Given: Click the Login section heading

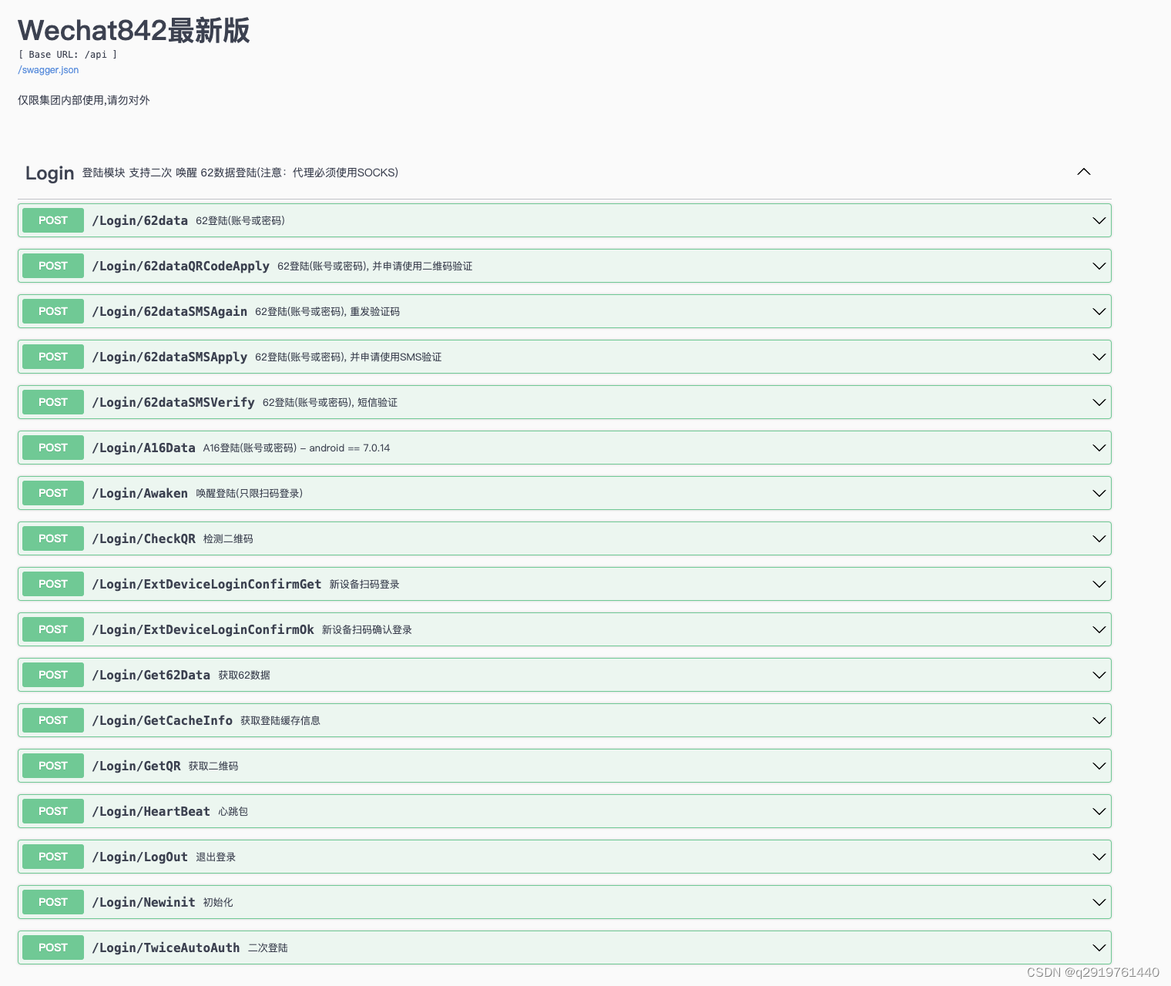Looking at the screenshot, I should [x=50, y=173].
